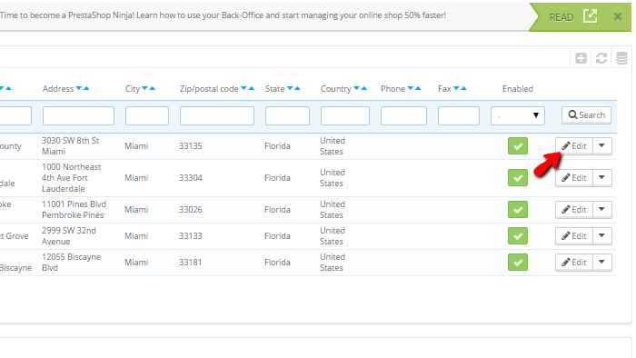Edit the 11001 Pines Blvd store

coord(574,210)
